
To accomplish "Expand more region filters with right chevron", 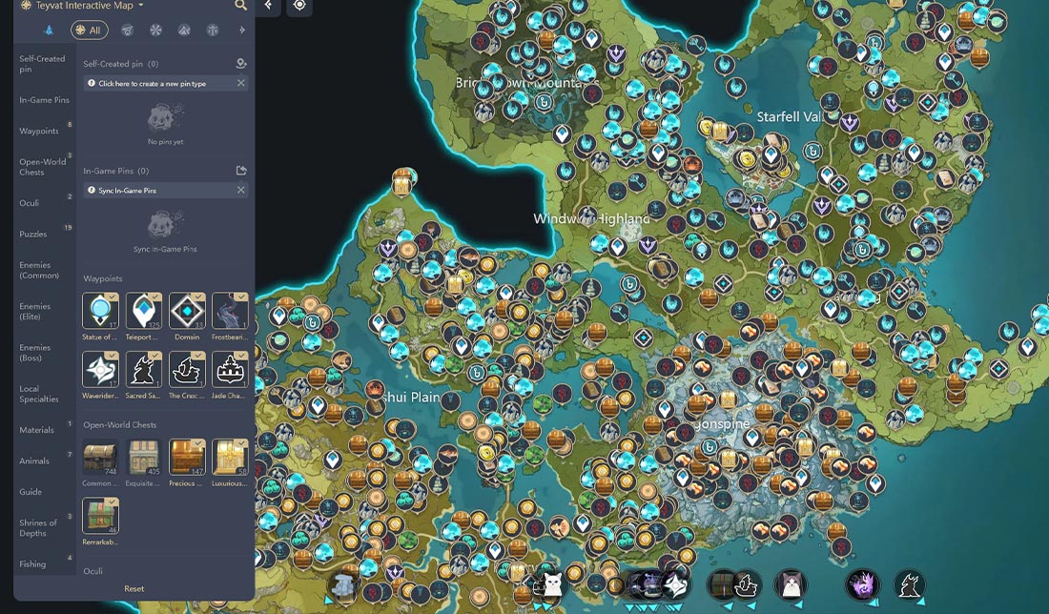I will [x=241, y=30].
